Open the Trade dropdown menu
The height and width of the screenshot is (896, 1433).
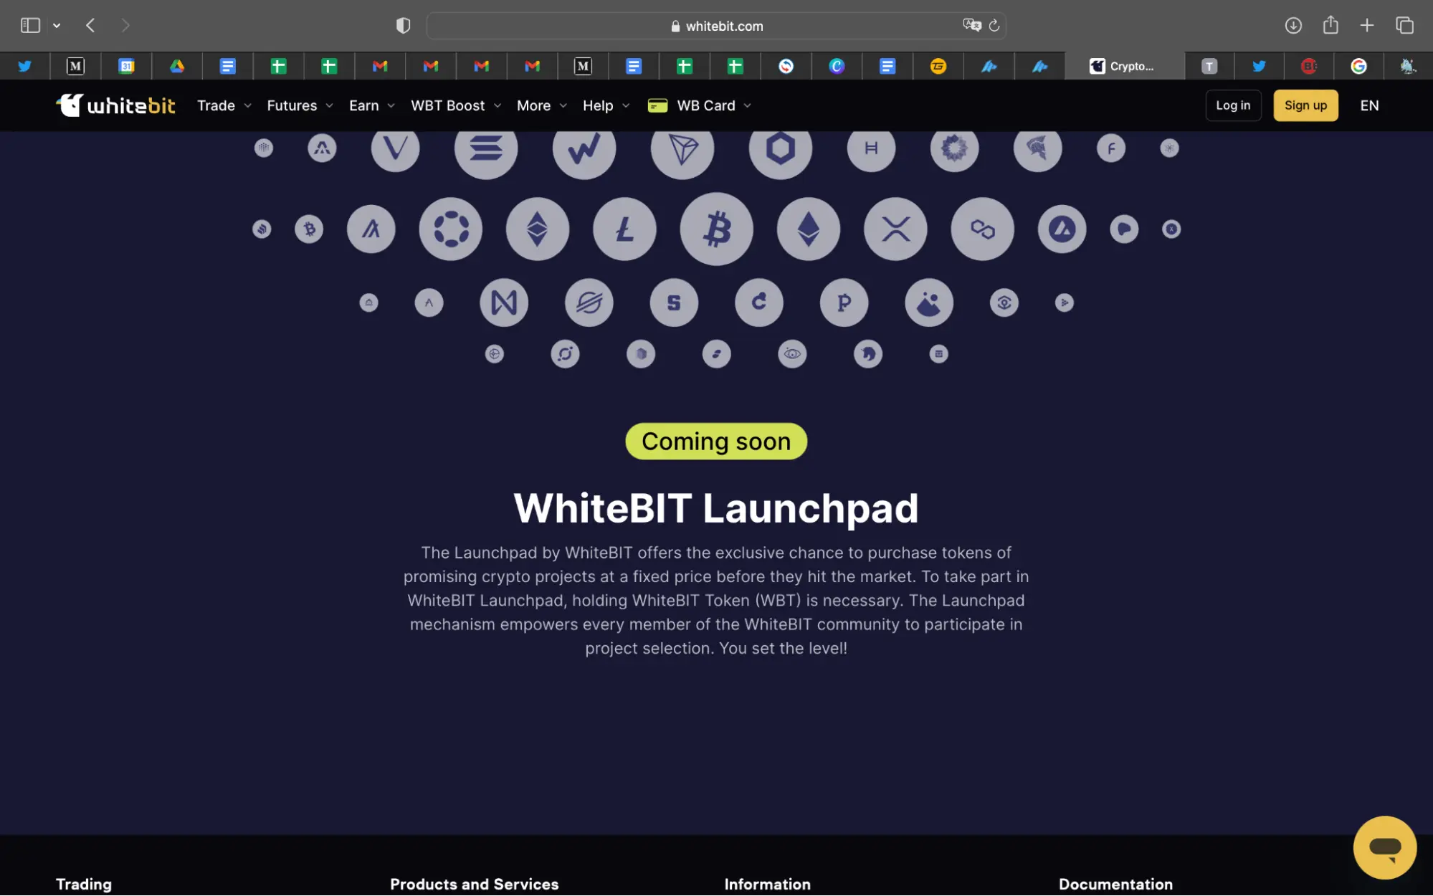(224, 105)
